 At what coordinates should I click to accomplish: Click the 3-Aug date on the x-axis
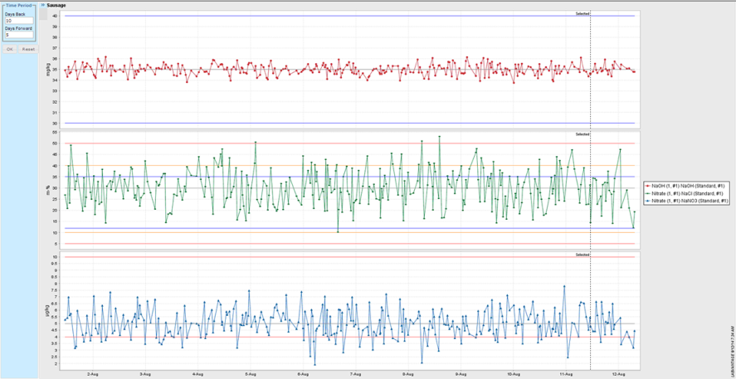point(145,374)
